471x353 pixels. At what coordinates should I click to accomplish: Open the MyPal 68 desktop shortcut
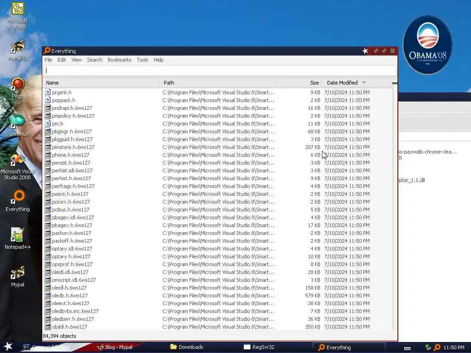(17, 51)
